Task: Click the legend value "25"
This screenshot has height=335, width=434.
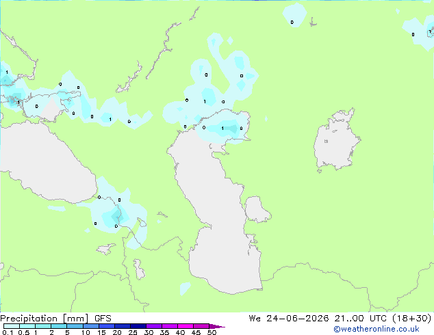Action: click(x=133, y=332)
